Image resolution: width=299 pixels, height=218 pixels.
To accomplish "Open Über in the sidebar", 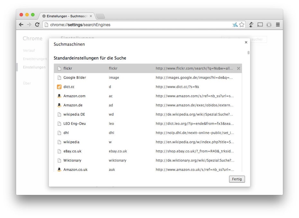I will (x=27, y=83).
